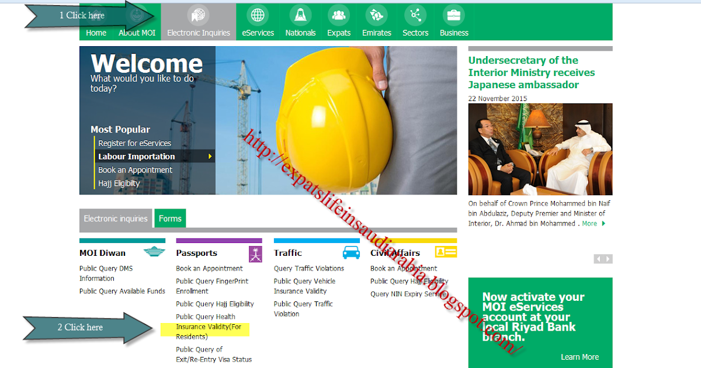Image resolution: width=701 pixels, height=368 pixels.
Task: Click Query Traffic Violations link
Action: [x=309, y=269]
